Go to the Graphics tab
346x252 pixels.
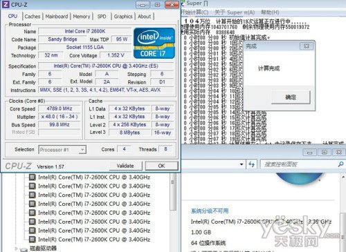[123, 17]
